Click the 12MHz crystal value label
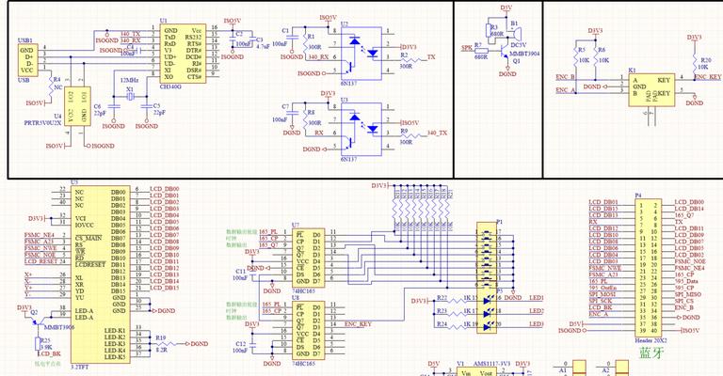 click(130, 80)
